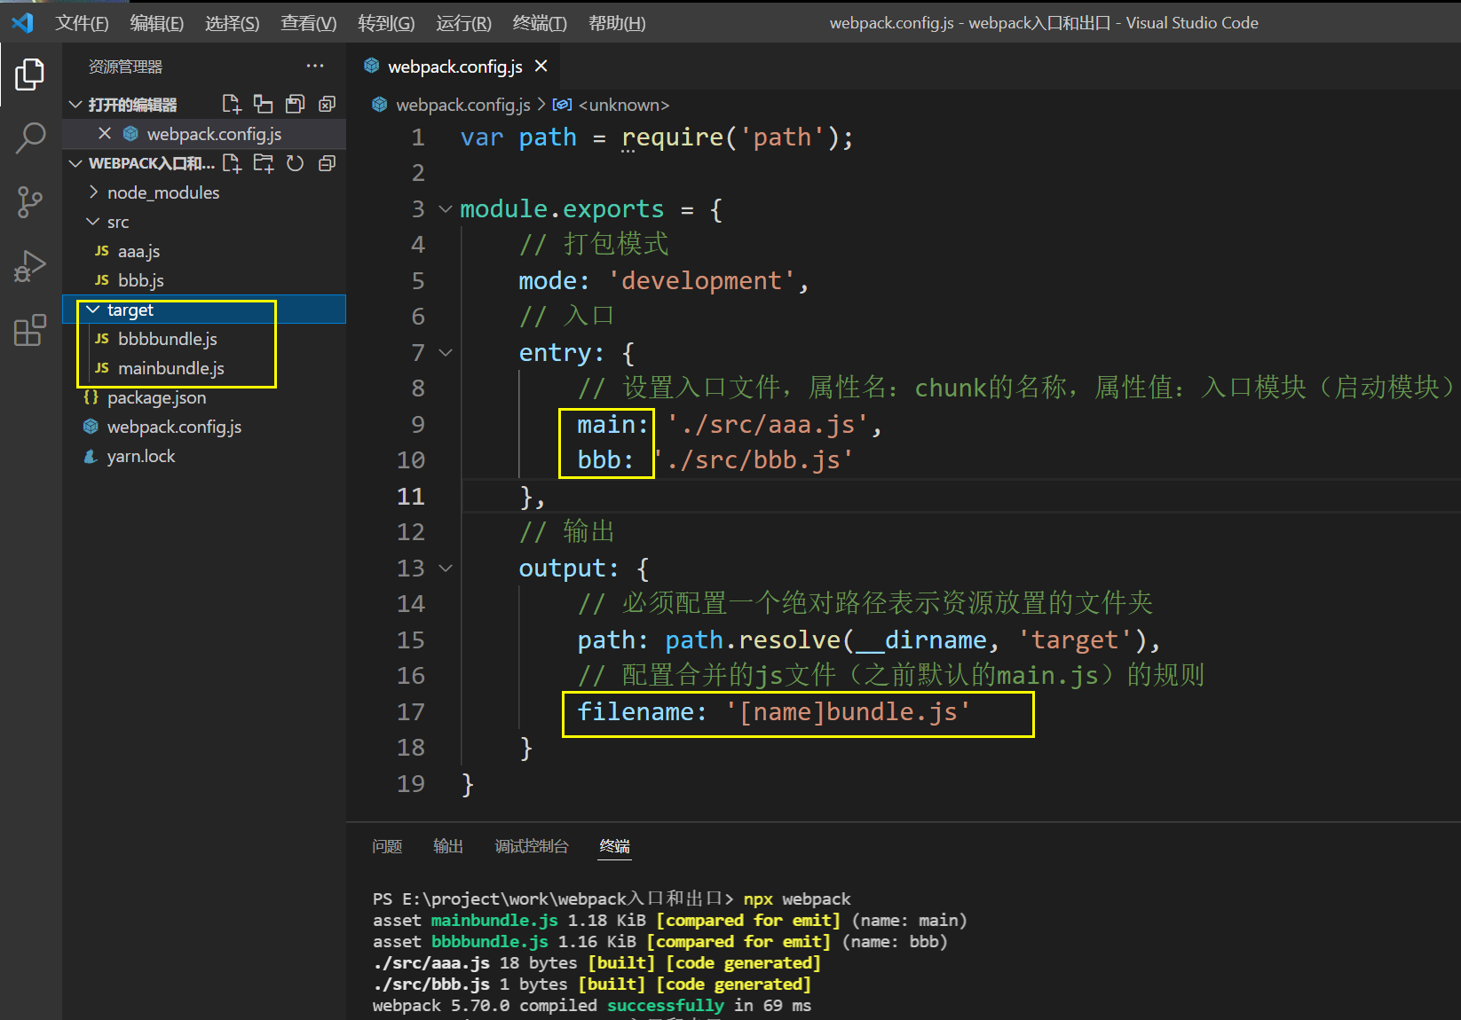Click webpack.config.js breadcrumb item
Screen dimensions: 1461x1020
coord(462,105)
